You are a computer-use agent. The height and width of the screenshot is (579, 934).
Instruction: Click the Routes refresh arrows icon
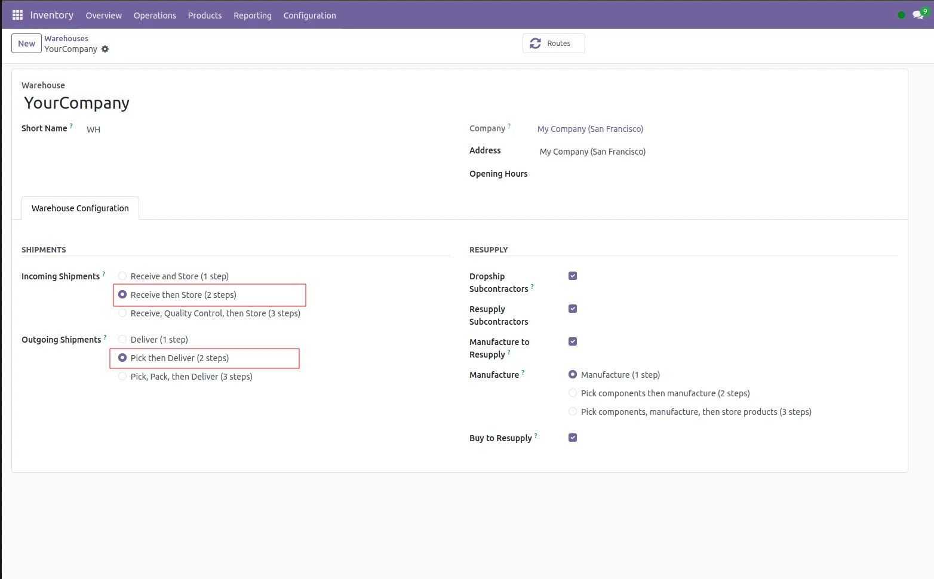point(536,44)
